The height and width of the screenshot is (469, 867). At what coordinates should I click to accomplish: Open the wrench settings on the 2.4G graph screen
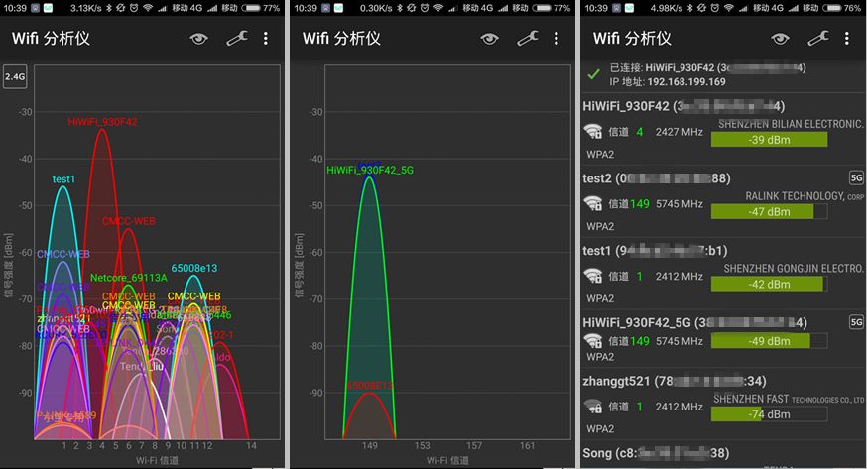(236, 39)
